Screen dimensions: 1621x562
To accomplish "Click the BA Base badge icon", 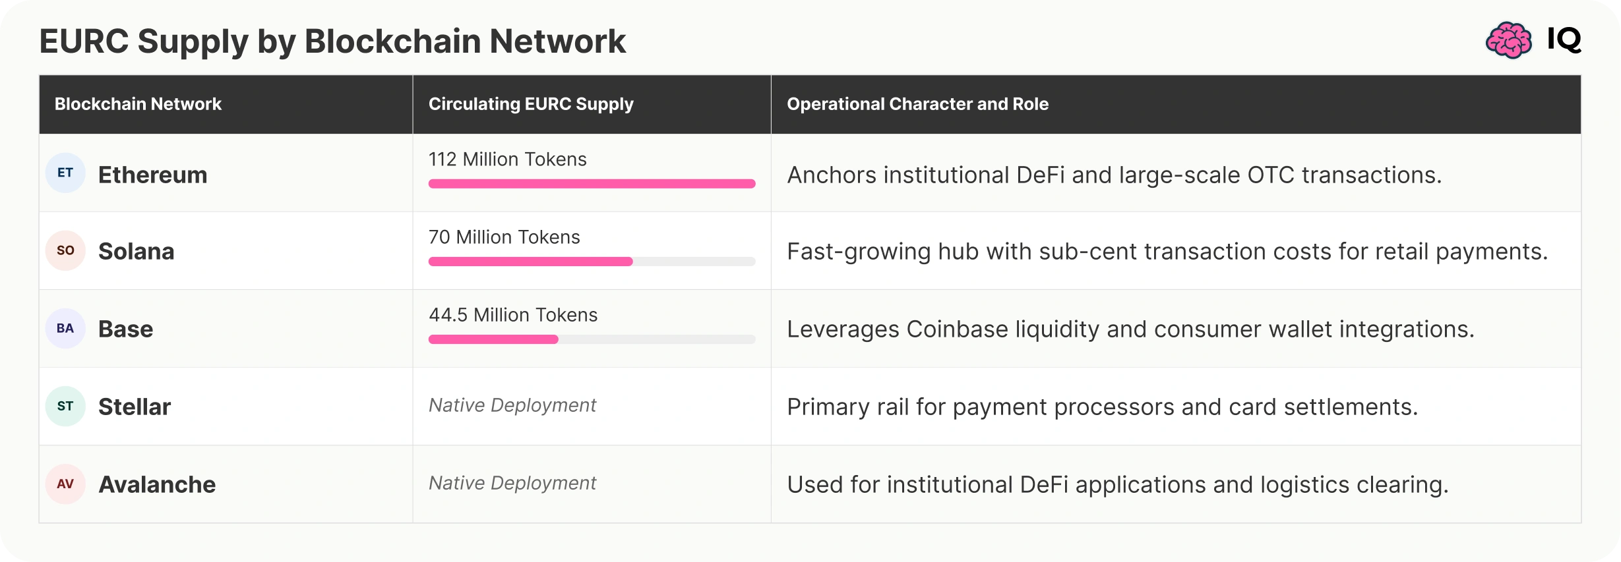I will (65, 328).
